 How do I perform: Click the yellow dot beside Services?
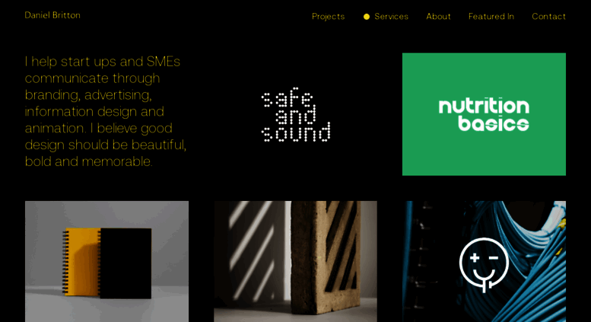coord(367,17)
